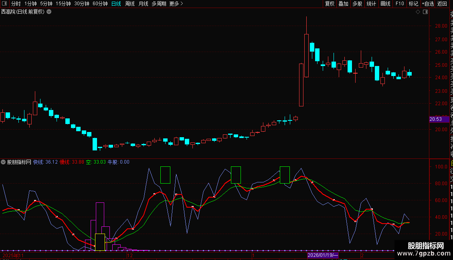
Task: Click the diamond icon at chart top-right
Action: tap(418, 12)
